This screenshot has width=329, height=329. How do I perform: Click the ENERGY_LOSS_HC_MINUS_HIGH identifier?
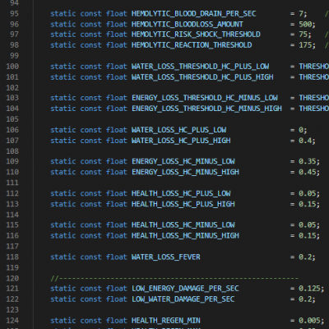coord(185,172)
